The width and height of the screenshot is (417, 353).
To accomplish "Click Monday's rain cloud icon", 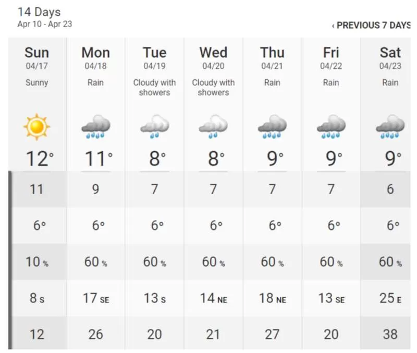I will pos(96,127).
